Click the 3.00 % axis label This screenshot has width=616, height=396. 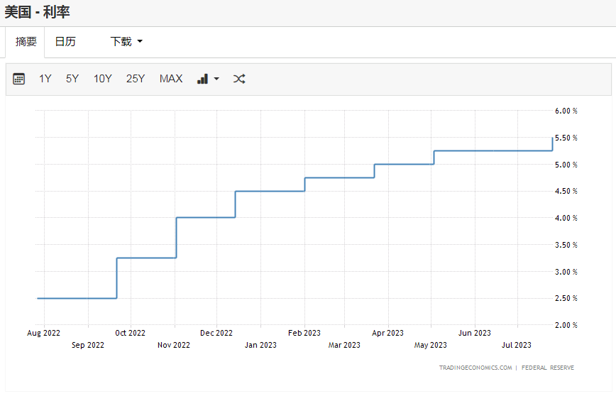tap(566, 272)
